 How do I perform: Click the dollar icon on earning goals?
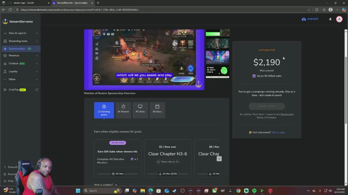point(104,106)
